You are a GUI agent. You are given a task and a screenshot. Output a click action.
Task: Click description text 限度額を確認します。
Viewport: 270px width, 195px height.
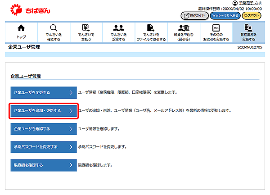(95, 165)
